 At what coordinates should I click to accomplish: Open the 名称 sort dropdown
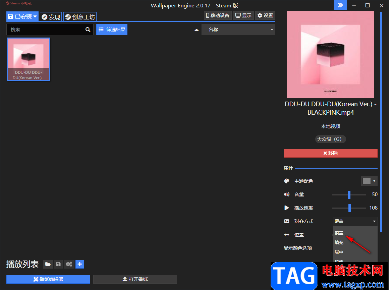click(238, 30)
